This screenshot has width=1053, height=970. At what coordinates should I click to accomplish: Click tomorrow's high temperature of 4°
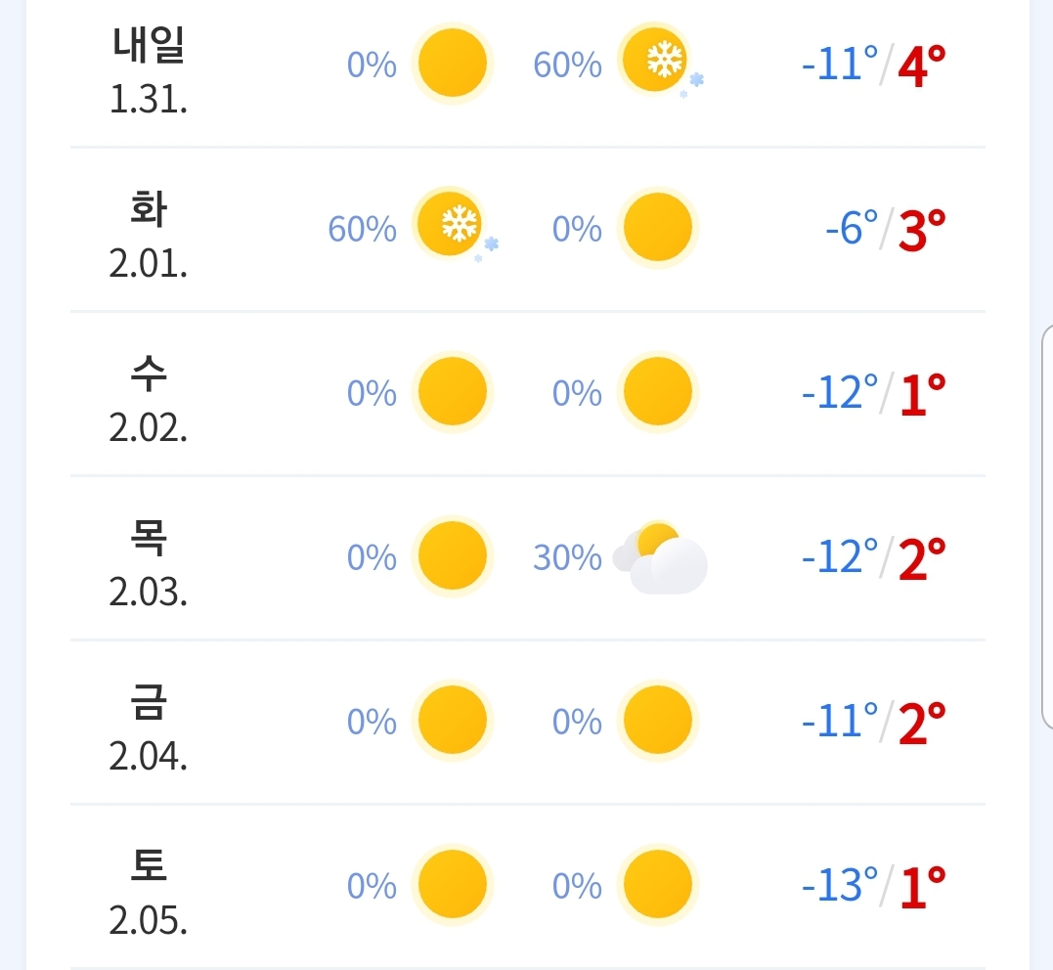(922, 66)
